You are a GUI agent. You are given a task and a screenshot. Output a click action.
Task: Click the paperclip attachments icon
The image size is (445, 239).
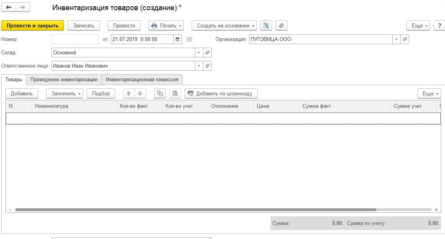281,25
